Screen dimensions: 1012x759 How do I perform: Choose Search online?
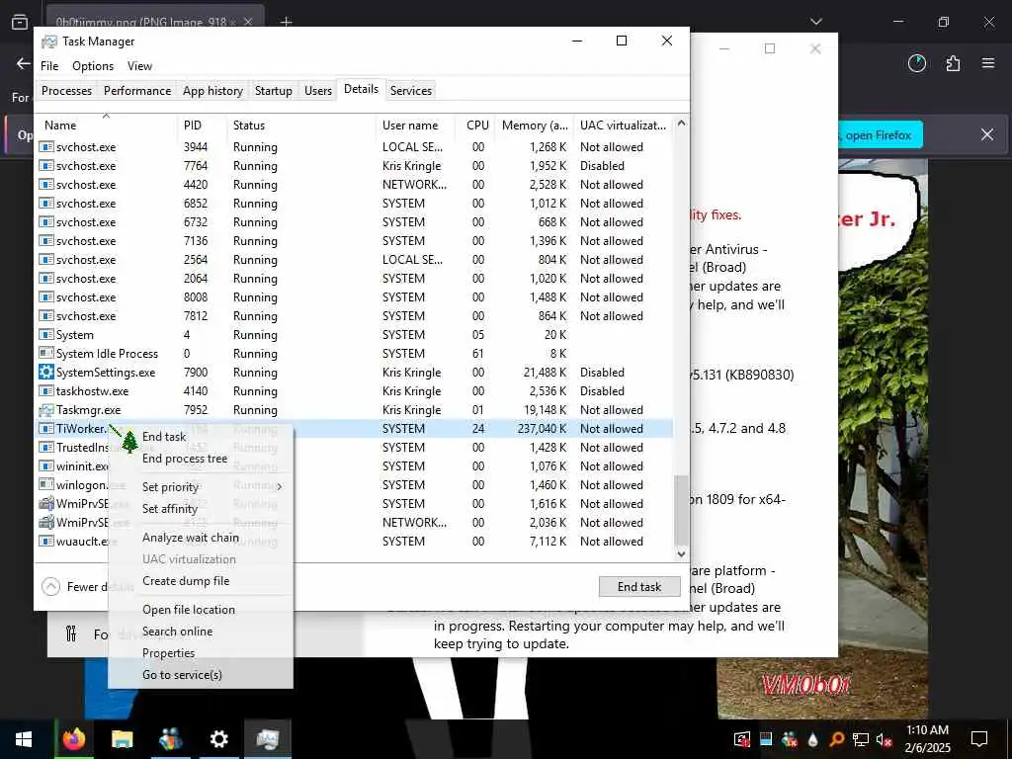(178, 632)
